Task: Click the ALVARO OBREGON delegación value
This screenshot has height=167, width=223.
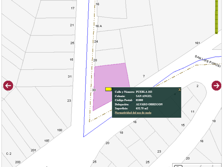Action: pyautogui.click(x=149, y=104)
